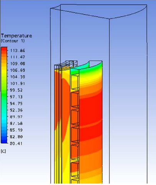Click the red band of the color legend

click(4, 48)
